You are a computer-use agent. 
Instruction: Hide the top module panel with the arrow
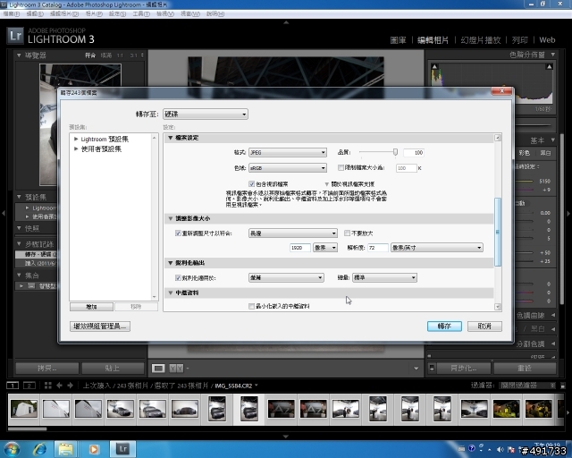(286, 22)
